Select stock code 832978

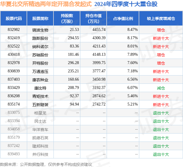[14, 63]
